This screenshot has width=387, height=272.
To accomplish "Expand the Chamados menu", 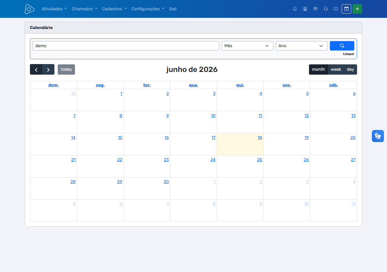I will [84, 9].
